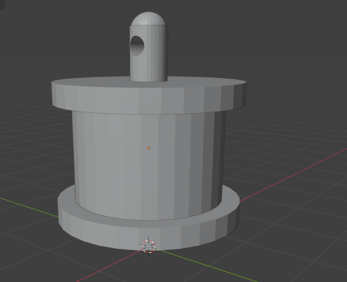Select the narrow pin shaft below the hole

point(149,68)
